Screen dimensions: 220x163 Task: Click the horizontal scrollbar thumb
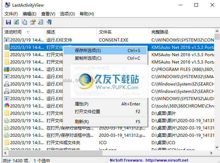click(x=55, y=153)
